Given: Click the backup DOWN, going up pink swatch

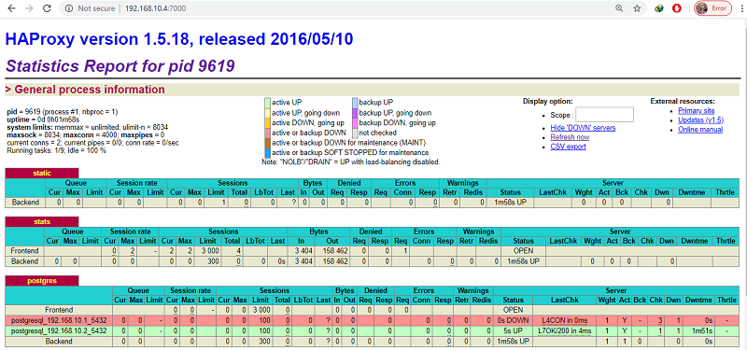Looking at the screenshot, I should coord(355,123).
